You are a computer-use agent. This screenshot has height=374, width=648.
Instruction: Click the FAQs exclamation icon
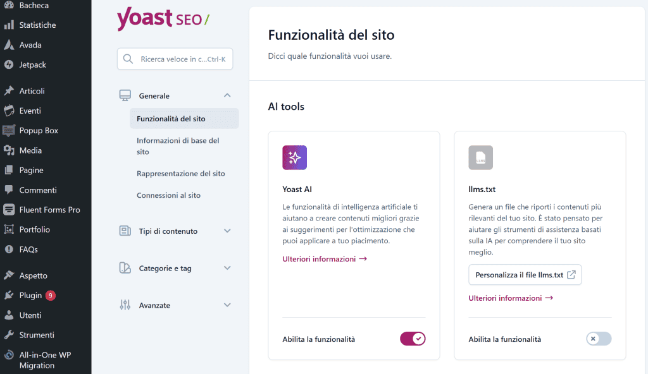(x=9, y=250)
